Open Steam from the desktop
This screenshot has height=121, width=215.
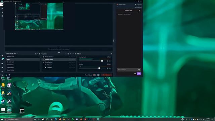click(x=3, y=102)
